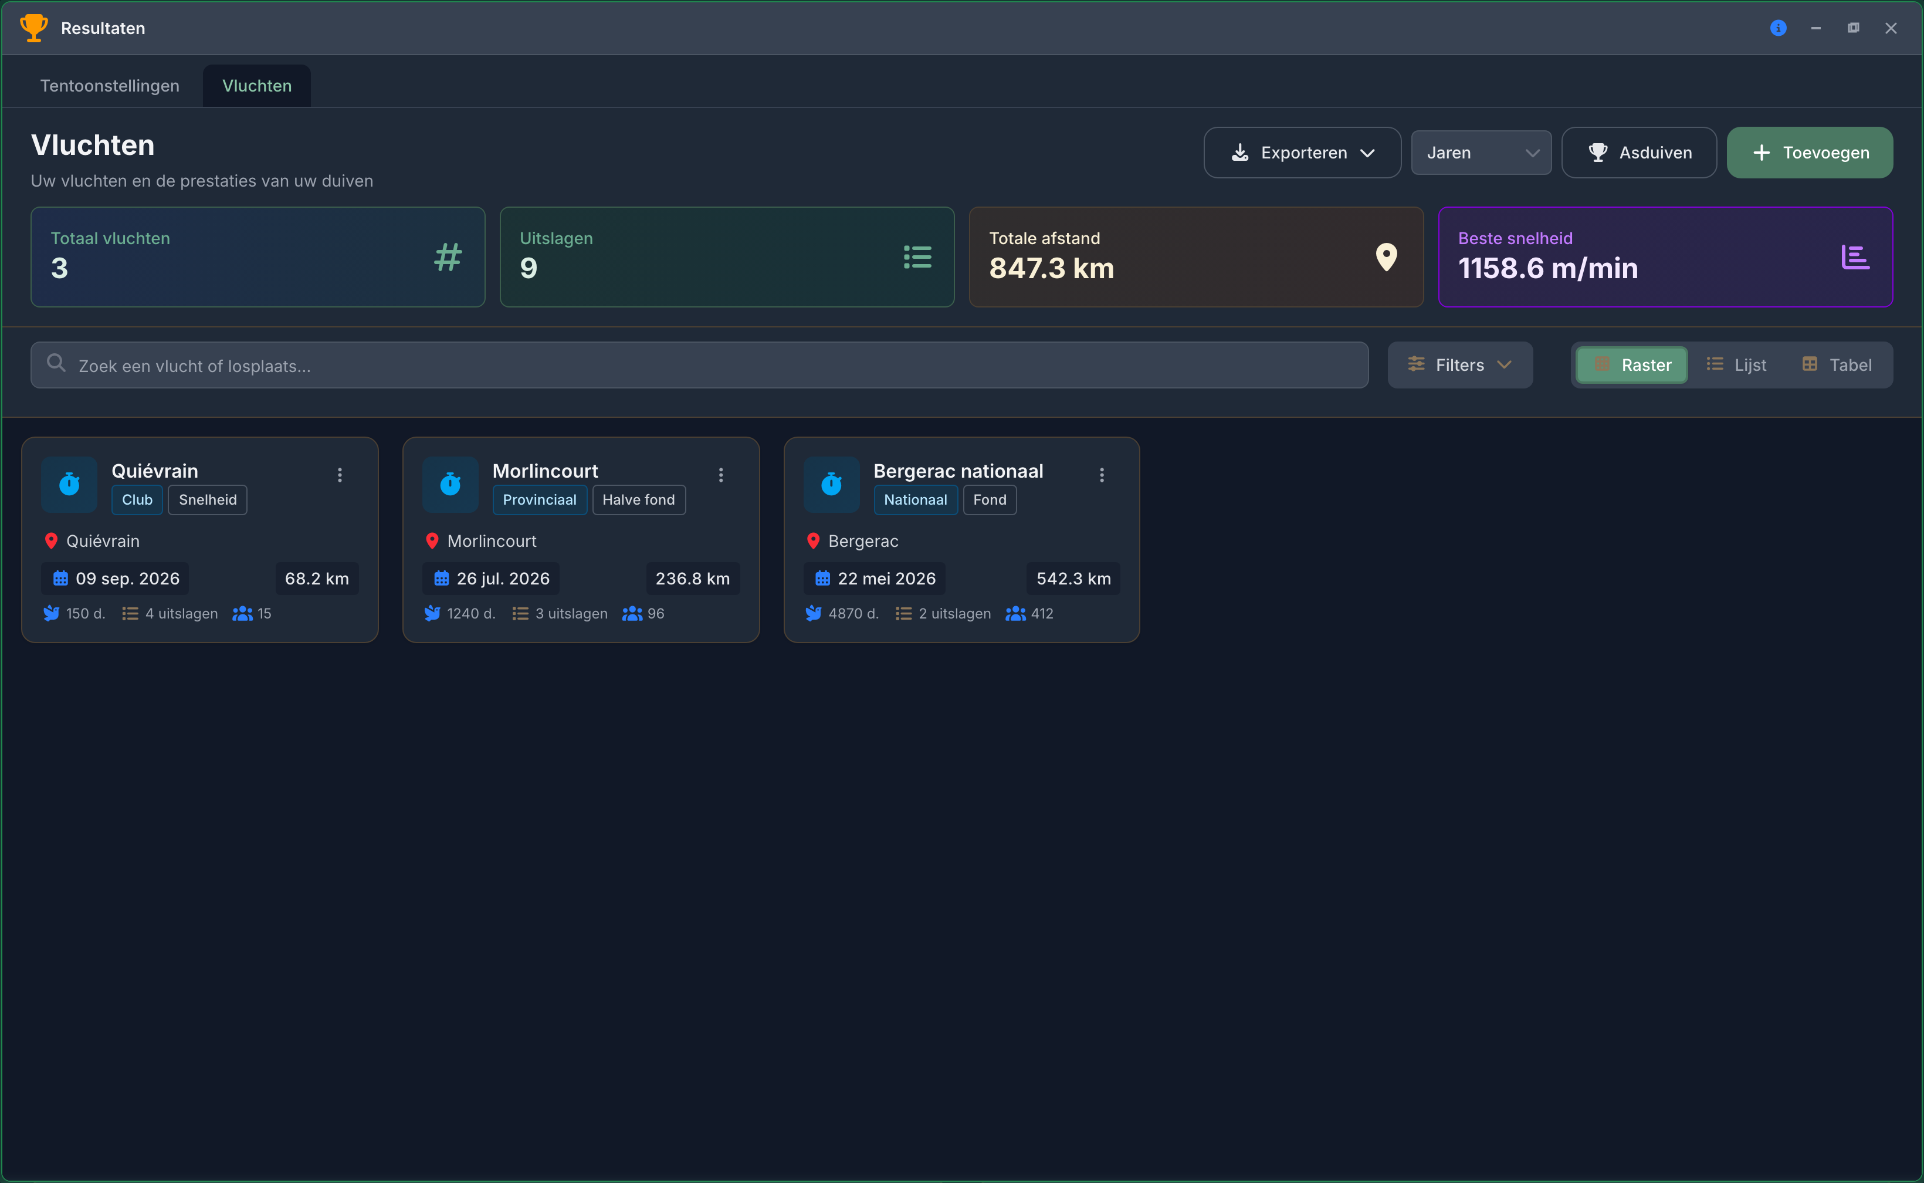The height and width of the screenshot is (1183, 1924).
Task: Click the chart icon in Beste snelheid tile
Action: [x=1855, y=256]
